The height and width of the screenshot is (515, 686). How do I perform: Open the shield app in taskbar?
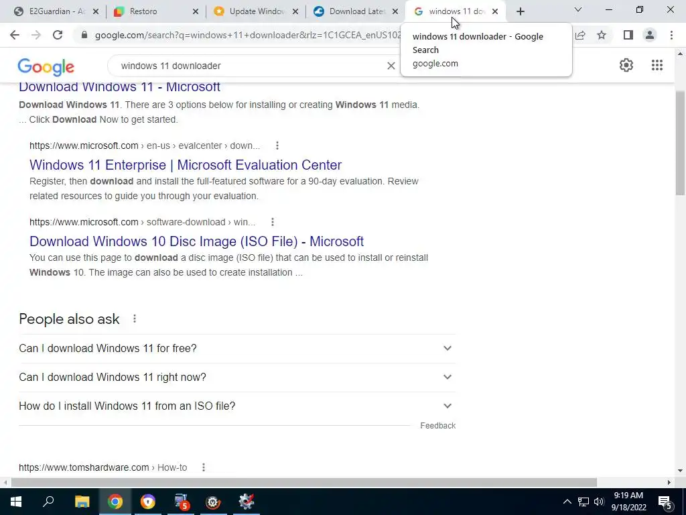click(x=148, y=502)
